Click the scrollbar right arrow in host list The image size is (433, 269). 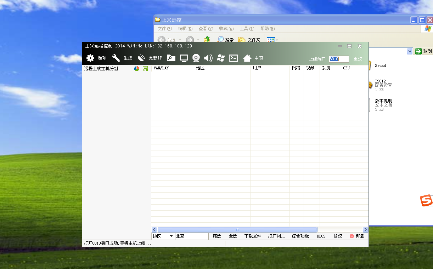[365, 230]
